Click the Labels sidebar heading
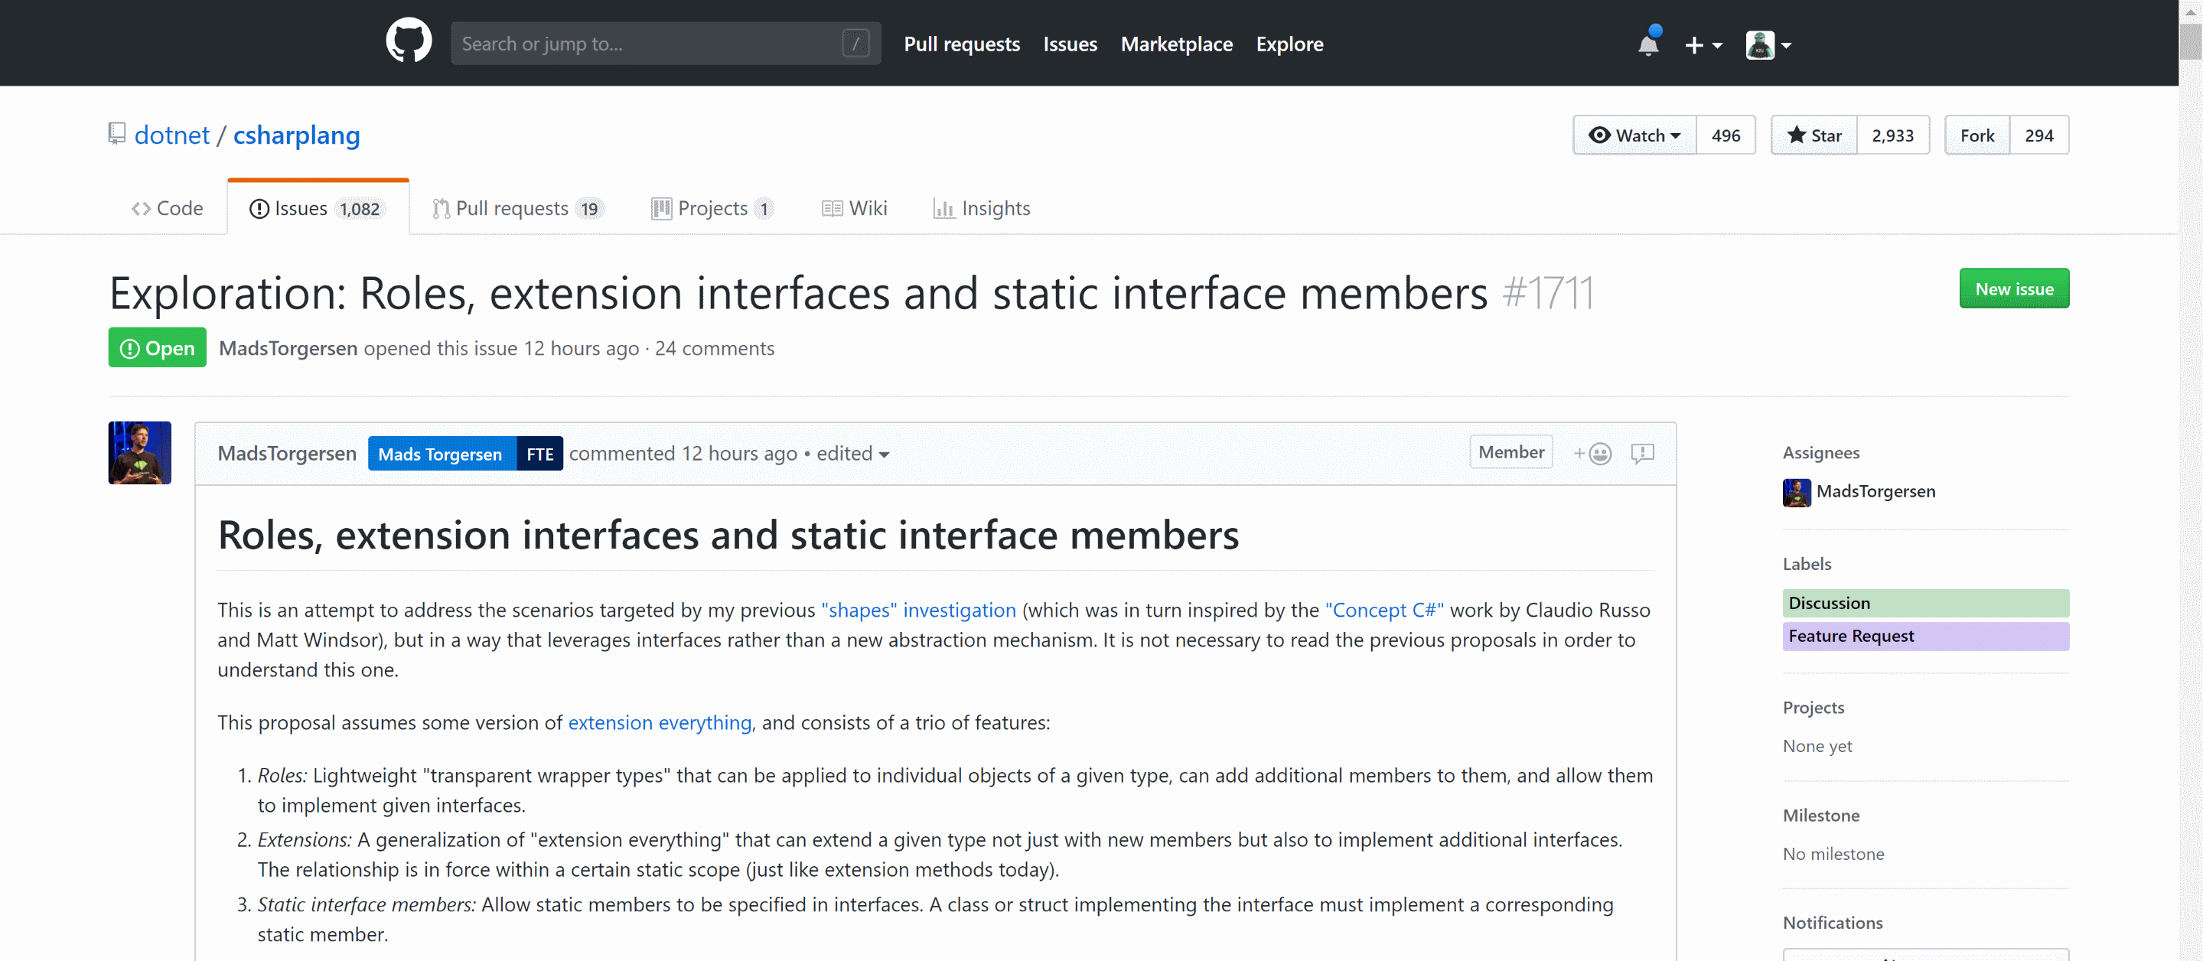Viewport: 2203px width, 961px height. 1806,563
